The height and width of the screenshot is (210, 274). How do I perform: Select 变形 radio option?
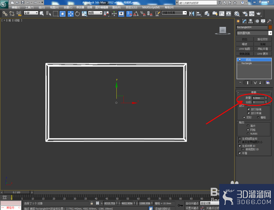click(244, 117)
